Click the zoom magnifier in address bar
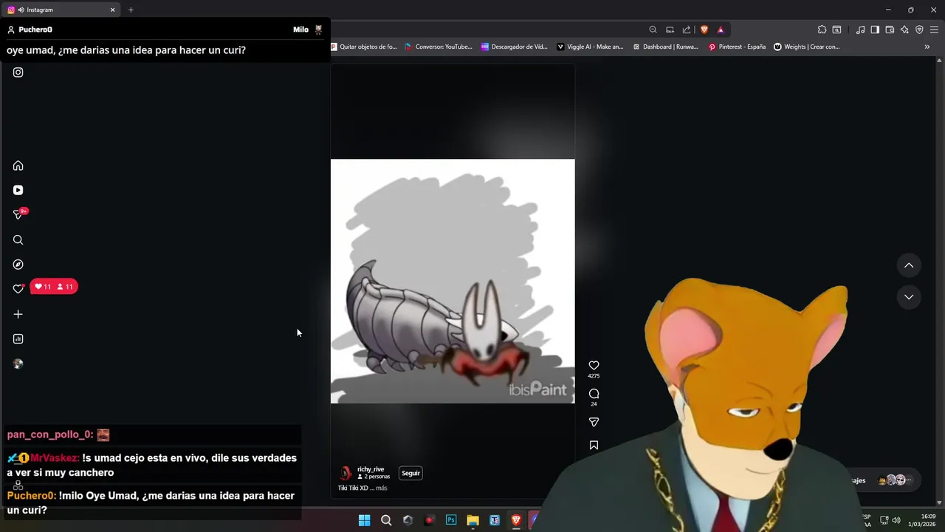 coord(653,30)
